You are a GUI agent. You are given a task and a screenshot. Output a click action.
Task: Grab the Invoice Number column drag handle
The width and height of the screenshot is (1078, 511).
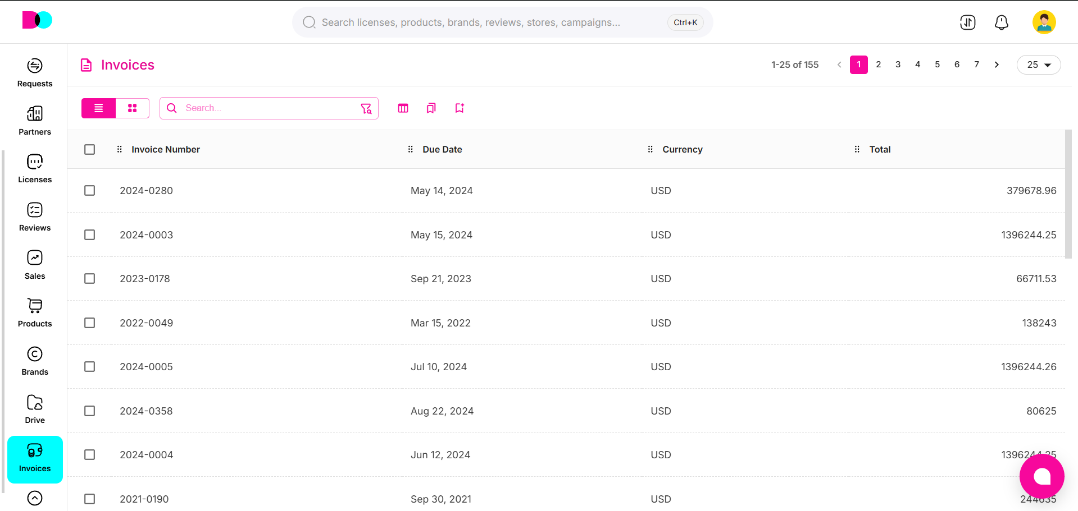tap(120, 149)
